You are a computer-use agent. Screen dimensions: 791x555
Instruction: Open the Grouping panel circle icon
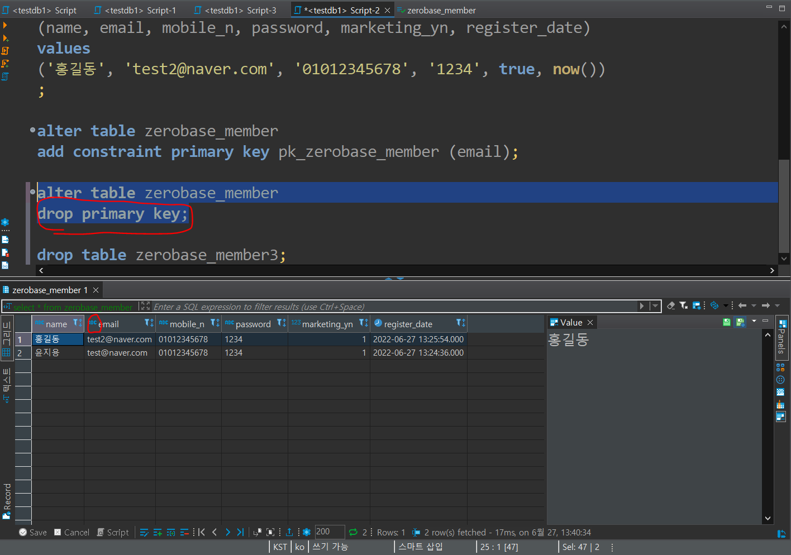point(780,380)
